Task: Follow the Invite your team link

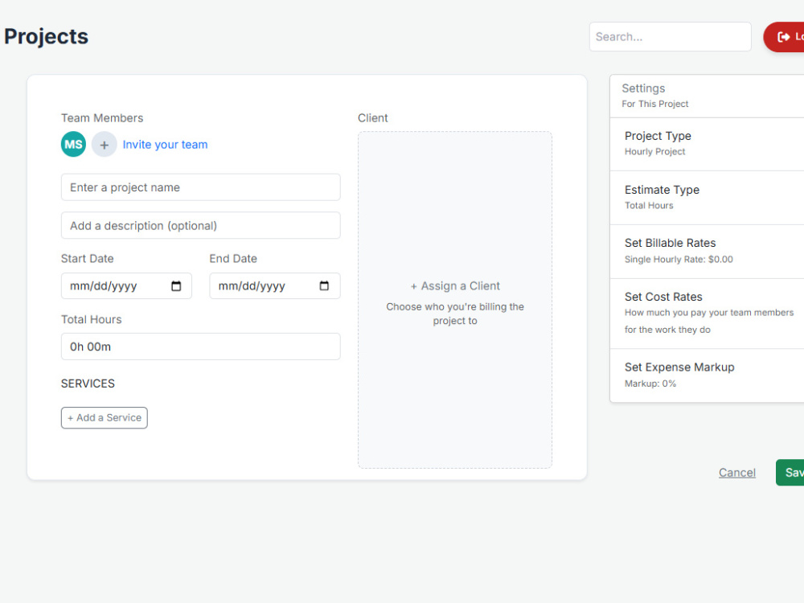Action: 165,145
